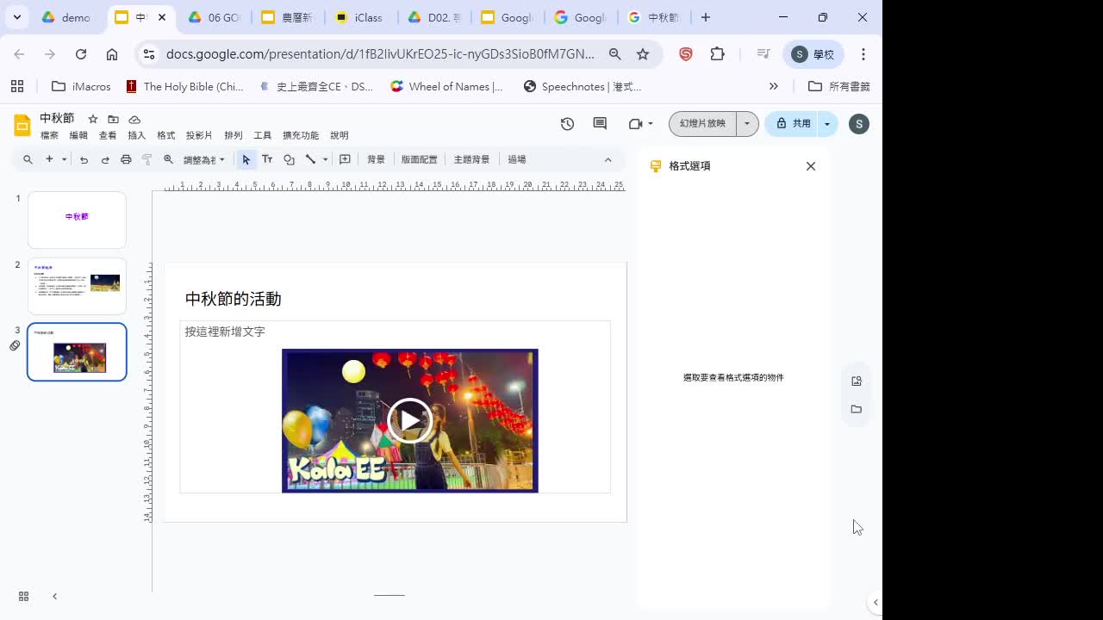Click the 背景 button to change slide color

(376, 159)
